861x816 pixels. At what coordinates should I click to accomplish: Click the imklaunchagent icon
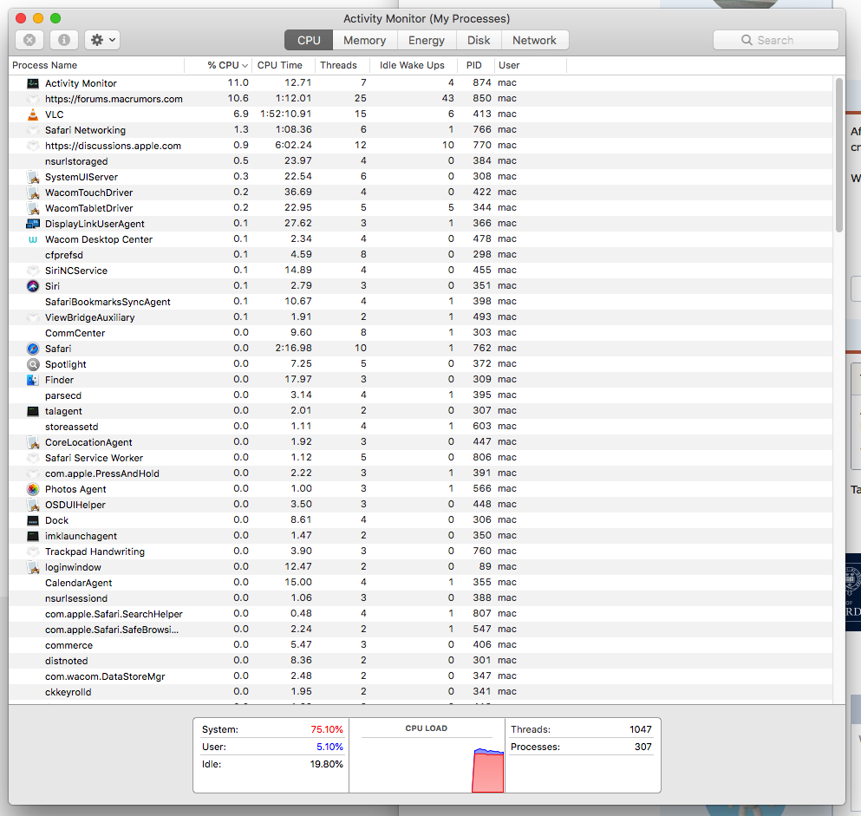pyautogui.click(x=33, y=536)
